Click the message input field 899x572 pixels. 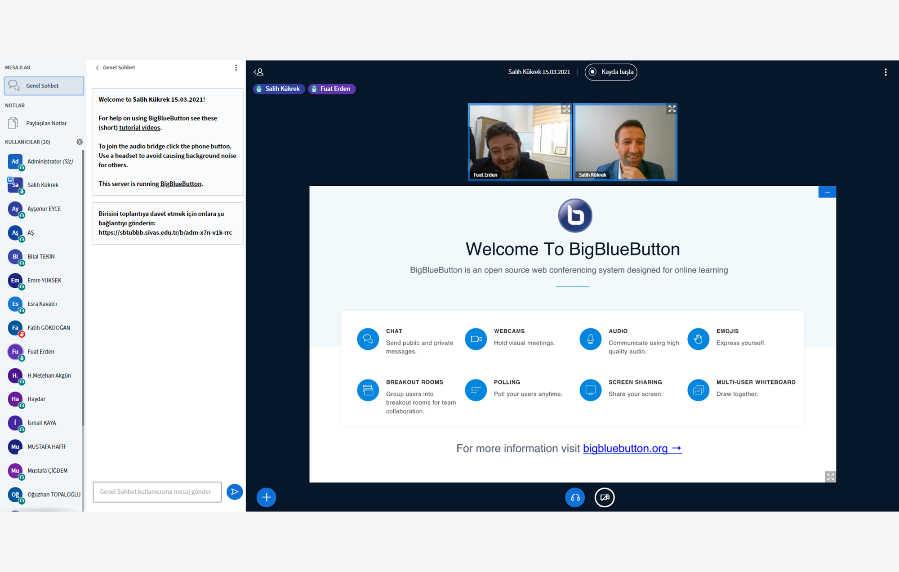157,492
